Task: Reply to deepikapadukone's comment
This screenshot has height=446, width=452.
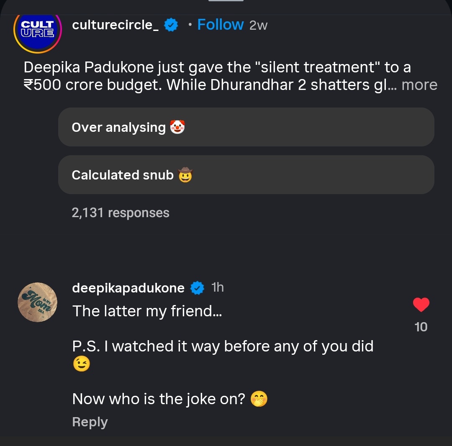Action: pos(90,422)
